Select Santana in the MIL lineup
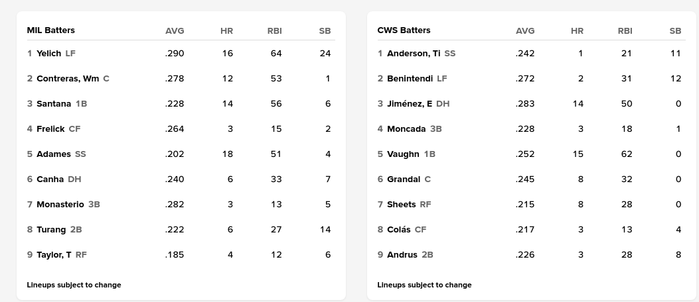699x302 pixels. 54,104
